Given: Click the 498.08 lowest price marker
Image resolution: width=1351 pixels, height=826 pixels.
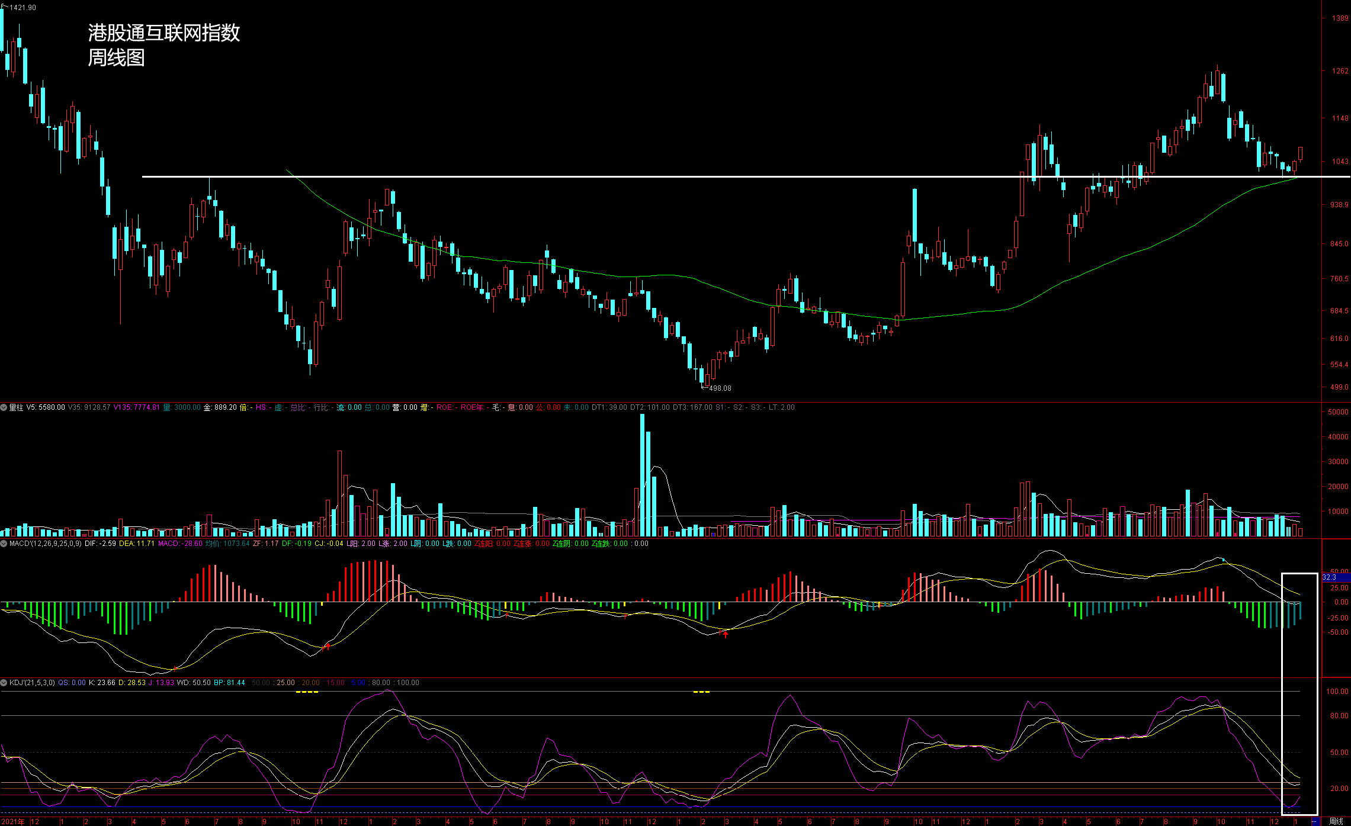Looking at the screenshot, I should pyautogui.click(x=720, y=388).
